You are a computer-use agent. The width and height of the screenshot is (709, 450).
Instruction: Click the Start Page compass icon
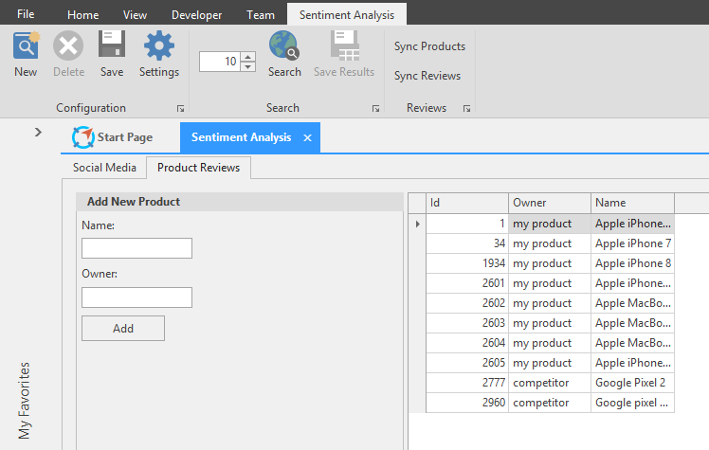[x=82, y=137]
